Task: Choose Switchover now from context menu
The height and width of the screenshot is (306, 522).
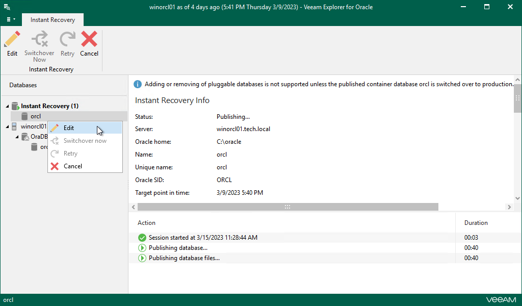Action: (85, 141)
